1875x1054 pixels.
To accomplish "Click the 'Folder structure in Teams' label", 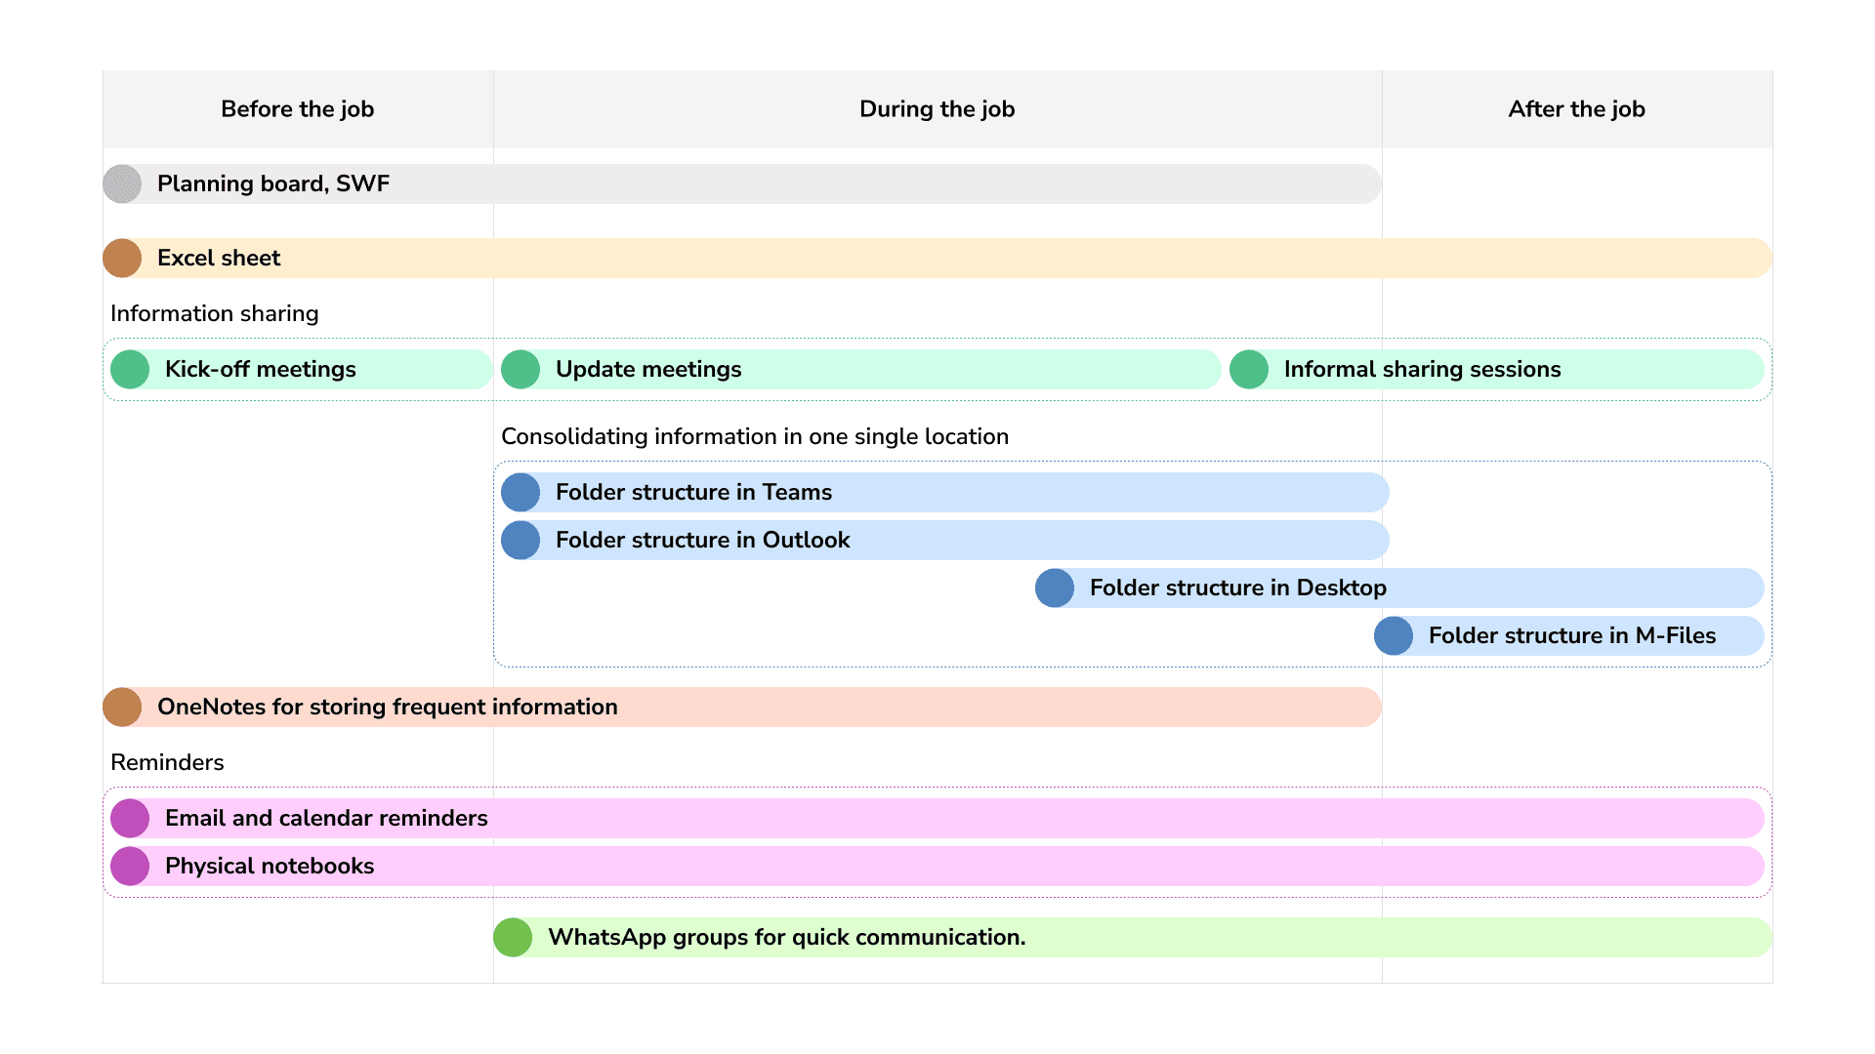I will [x=694, y=492].
